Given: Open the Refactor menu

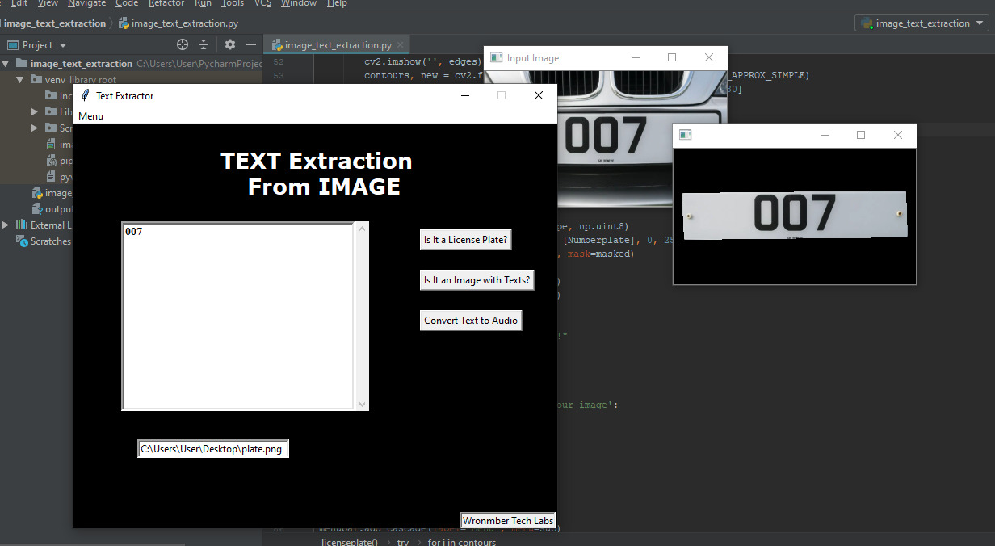Looking at the screenshot, I should click(166, 3).
